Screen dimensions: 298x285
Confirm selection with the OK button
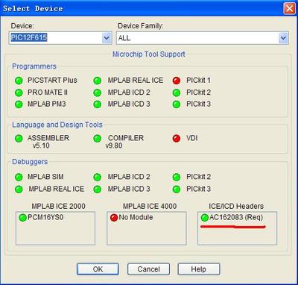(98, 269)
